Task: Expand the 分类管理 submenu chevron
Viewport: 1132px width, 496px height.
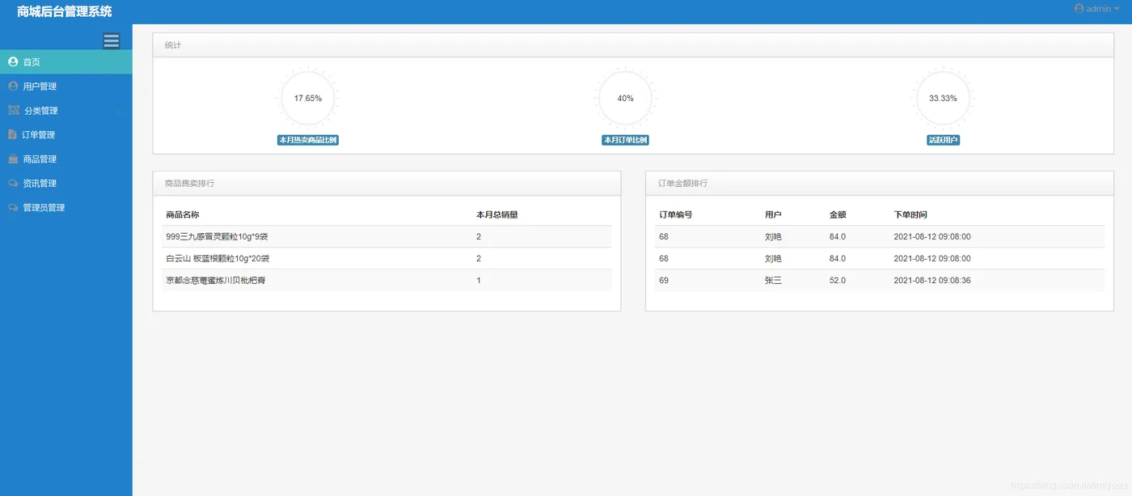Action: pyautogui.click(x=119, y=111)
